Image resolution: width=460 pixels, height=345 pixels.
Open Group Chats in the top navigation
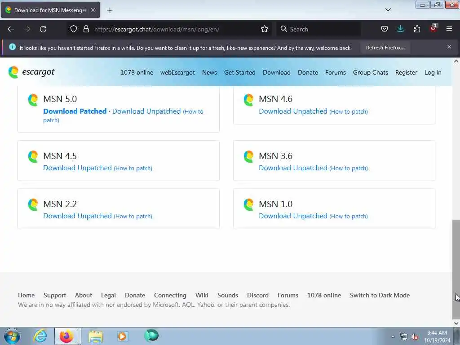[x=371, y=72]
